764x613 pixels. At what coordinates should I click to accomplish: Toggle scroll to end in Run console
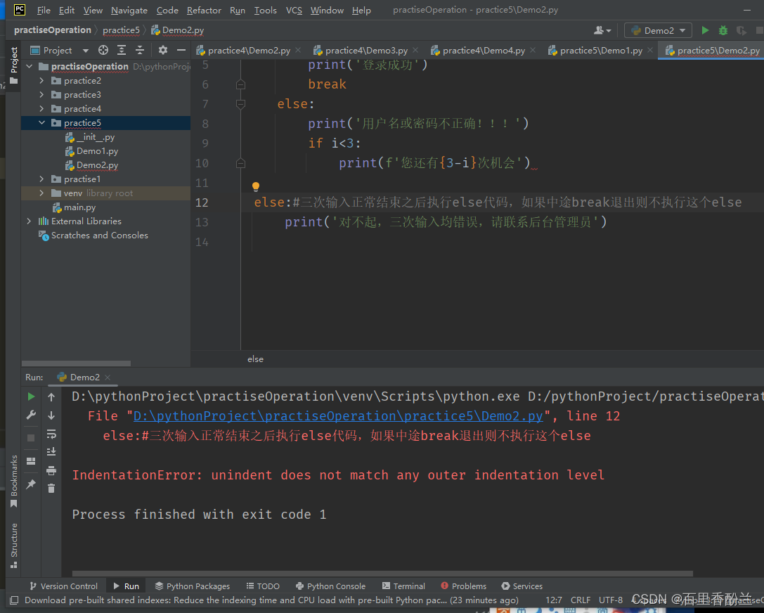click(x=51, y=452)
